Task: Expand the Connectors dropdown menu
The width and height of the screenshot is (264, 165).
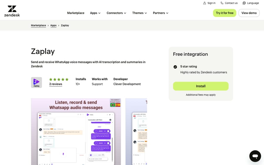Action: click(116, 13)
